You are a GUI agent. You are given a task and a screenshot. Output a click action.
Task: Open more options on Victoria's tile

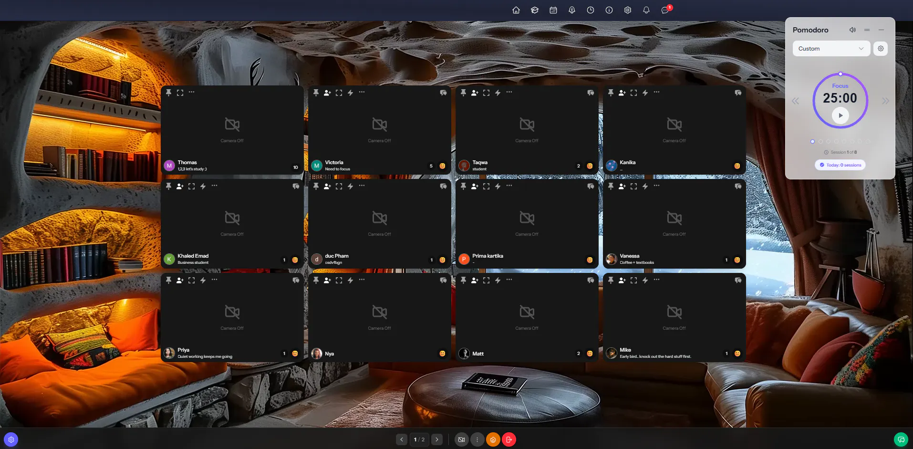[362, 92]
